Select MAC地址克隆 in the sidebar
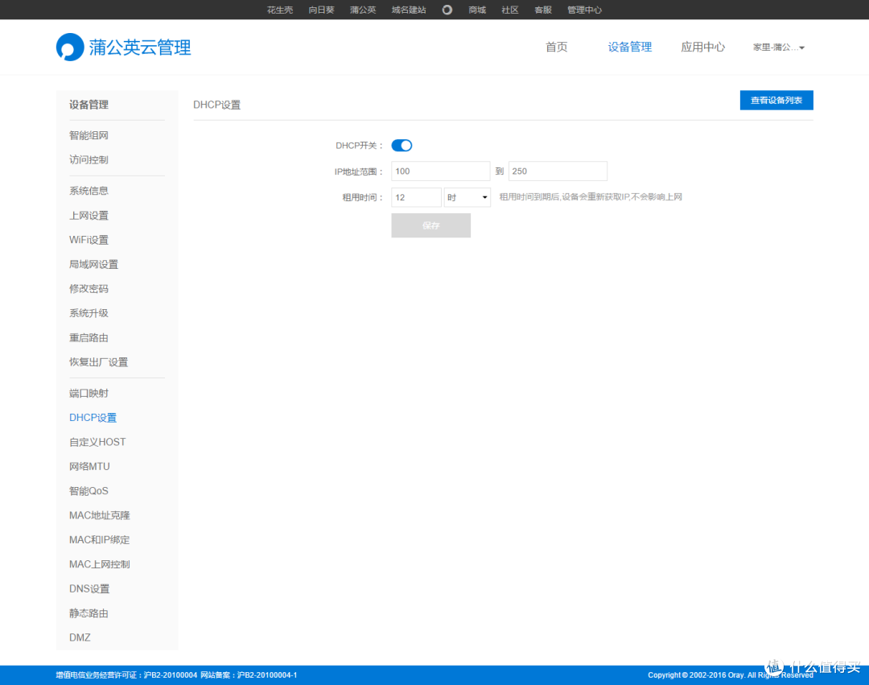Viewport: 869px width, 685px height. click(x=99, y=515)
